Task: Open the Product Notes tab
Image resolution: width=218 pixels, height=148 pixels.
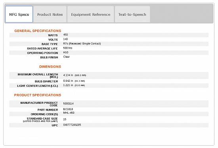Action: [50, 14]
